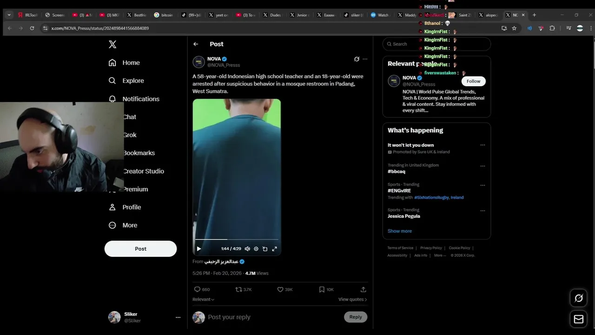Open Messages envelope floating button
Image resolution: width=595 pixels, height=335 pixels.
point(579,319)
